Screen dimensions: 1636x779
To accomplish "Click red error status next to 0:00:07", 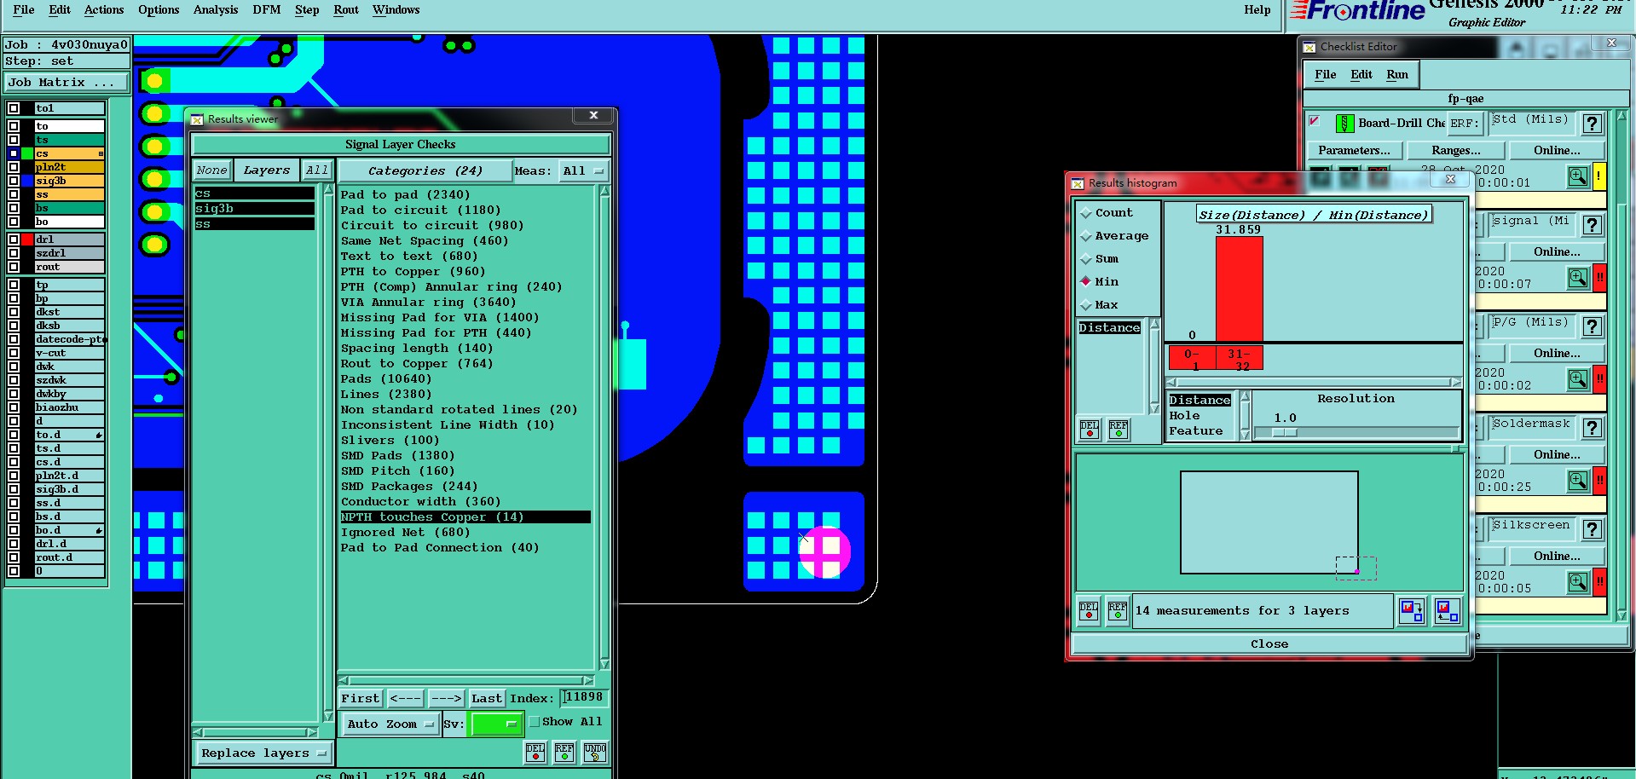I will (1599, 278).
